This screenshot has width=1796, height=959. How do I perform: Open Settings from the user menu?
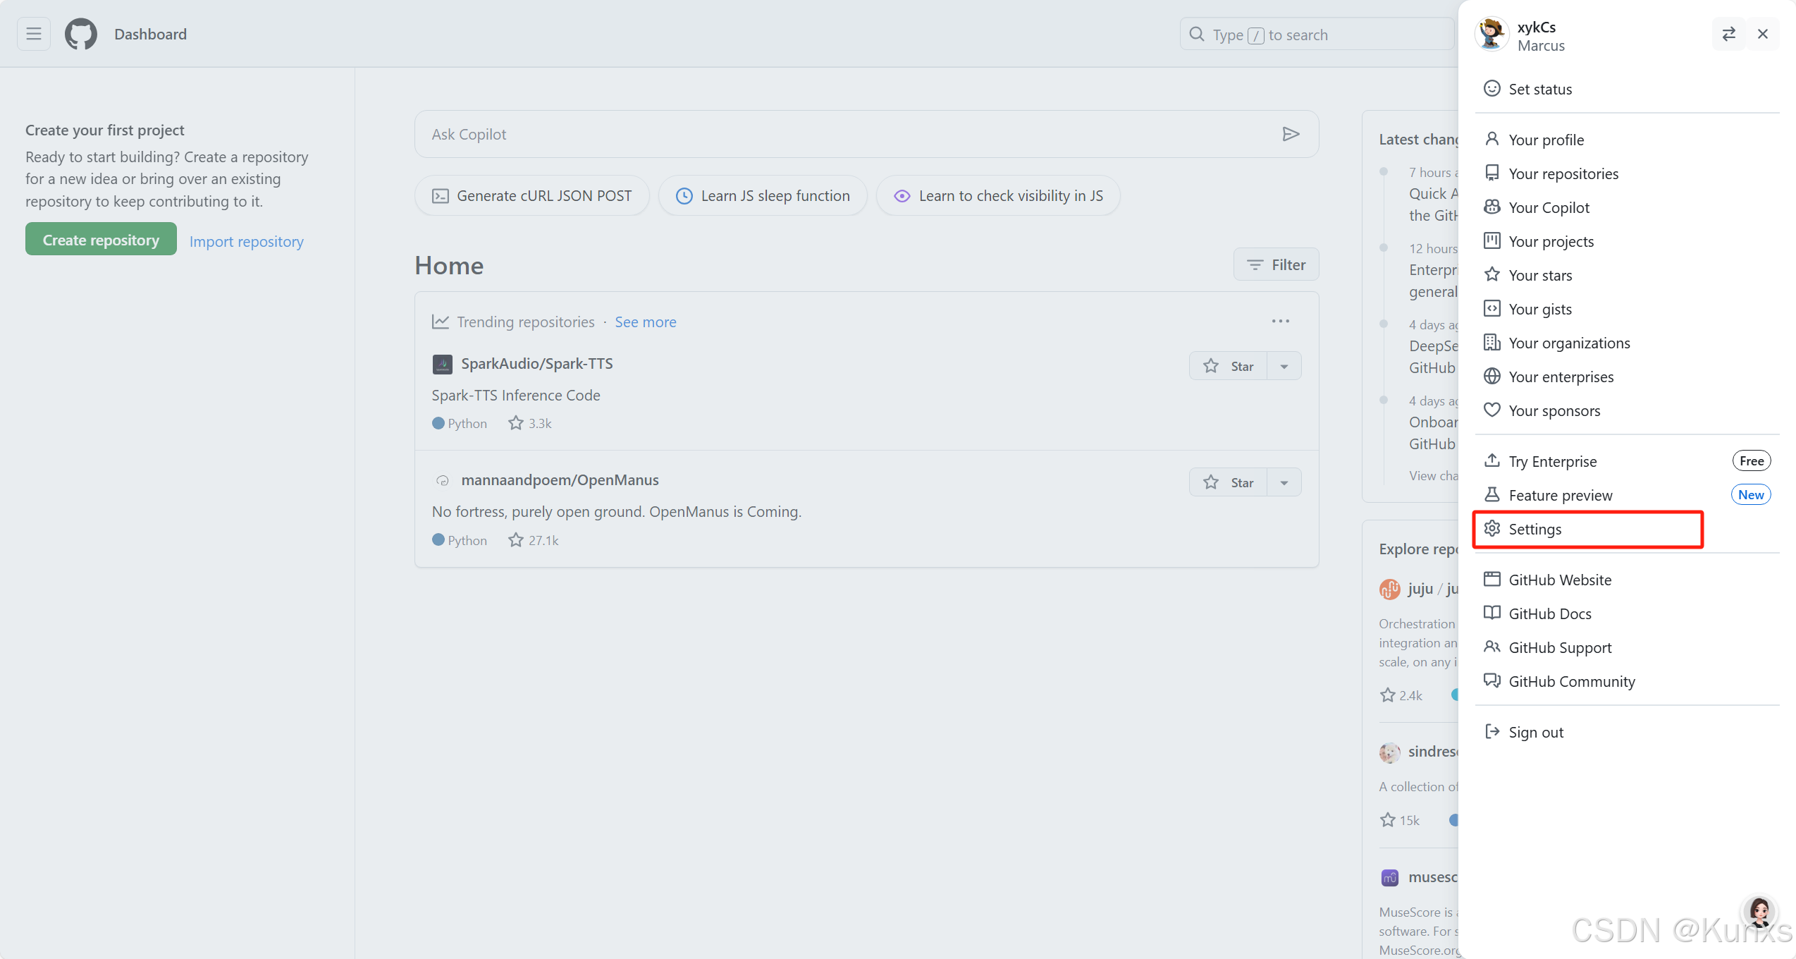(1534, 529)
